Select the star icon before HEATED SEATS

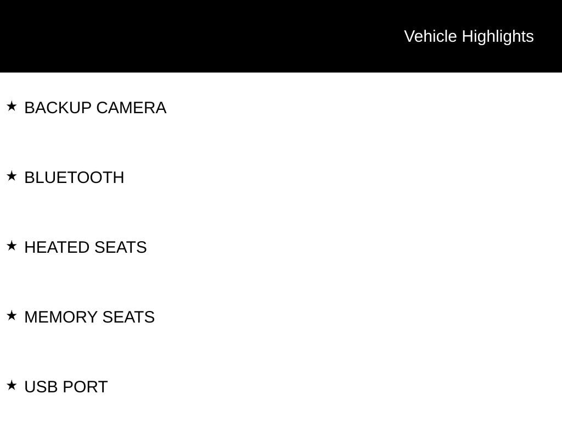(x=12, y=246)
